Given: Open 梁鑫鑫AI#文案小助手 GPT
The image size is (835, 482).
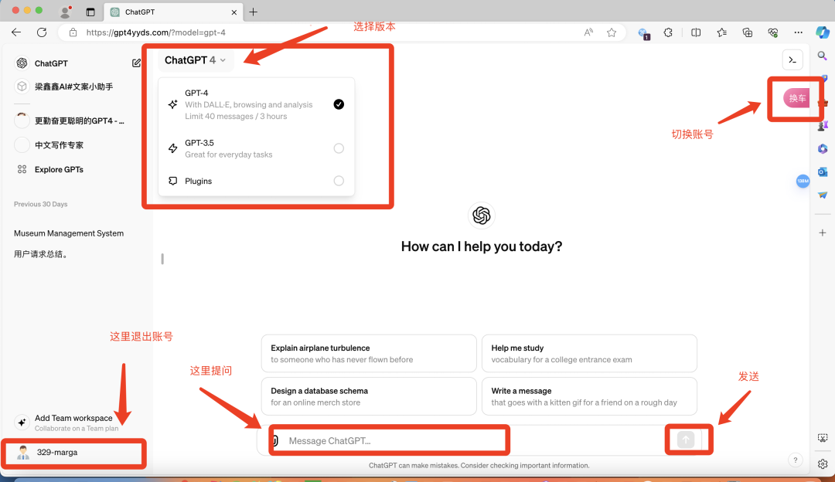Looking at the screenshot, I should [x=73, y=87].
